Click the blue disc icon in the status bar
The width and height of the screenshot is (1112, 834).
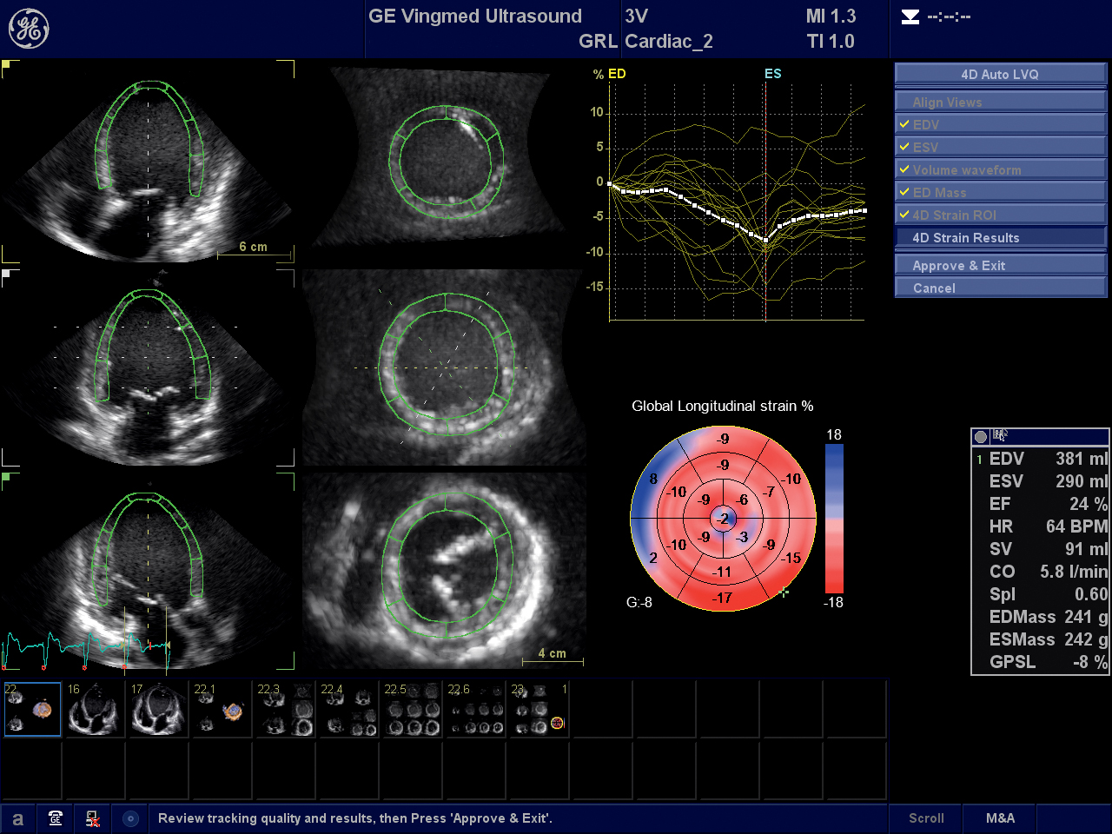130,818
